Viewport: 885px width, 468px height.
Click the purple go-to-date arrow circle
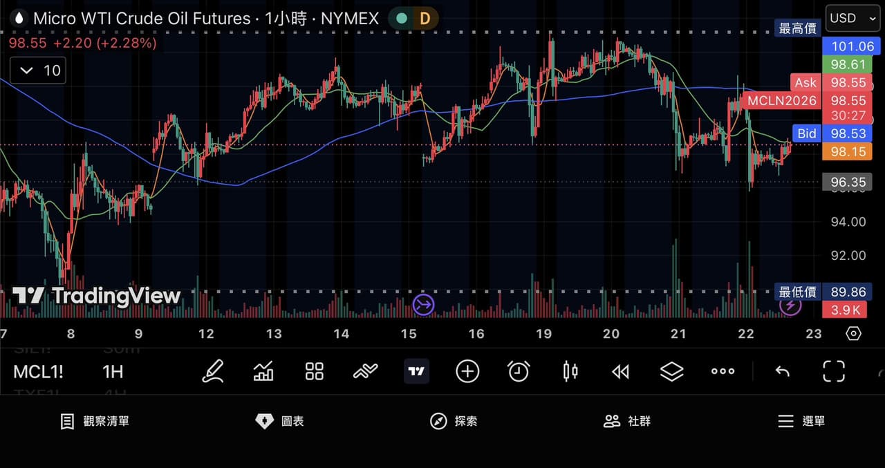(423, 304)
